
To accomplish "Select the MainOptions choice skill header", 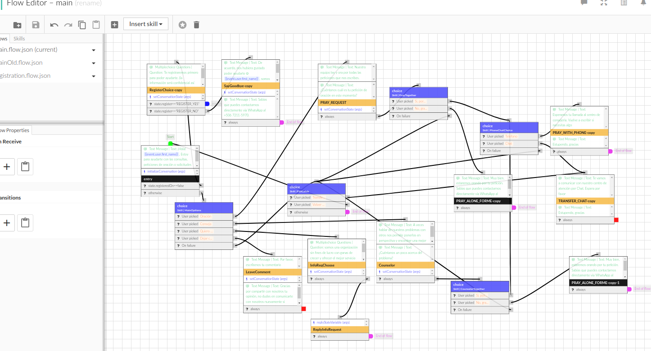I will (204, 208).
